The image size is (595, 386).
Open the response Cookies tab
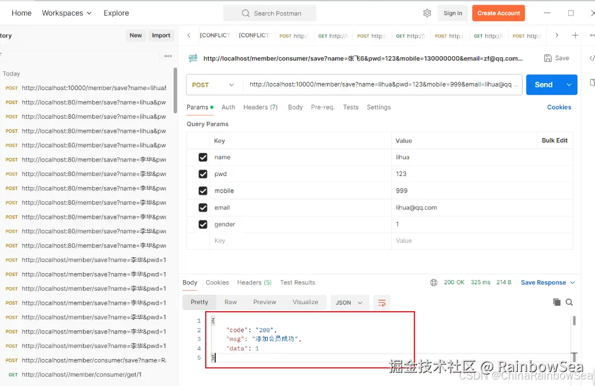(217, 282)
